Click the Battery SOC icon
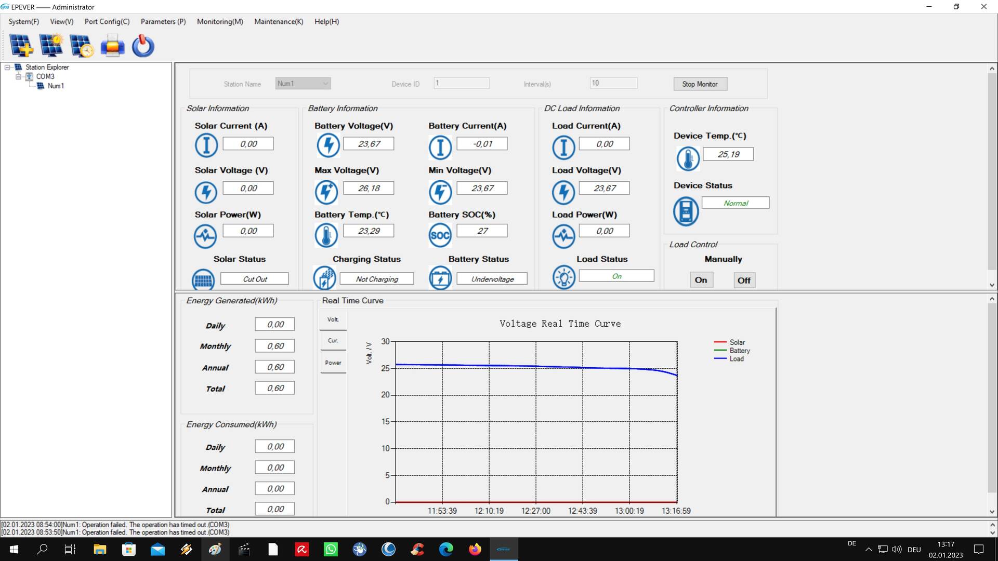998x561 pixels. tap(440, 236)
